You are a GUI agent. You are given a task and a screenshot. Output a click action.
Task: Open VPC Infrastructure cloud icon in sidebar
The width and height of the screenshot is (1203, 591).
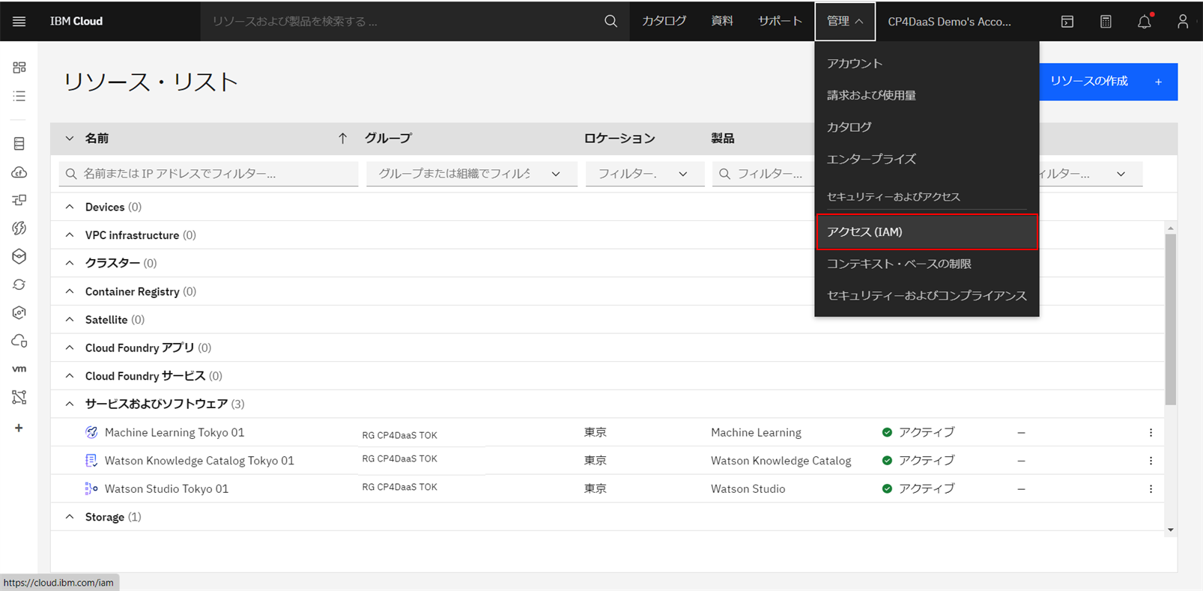(x=19, y=172)
